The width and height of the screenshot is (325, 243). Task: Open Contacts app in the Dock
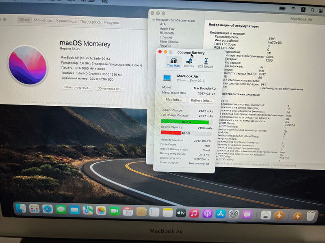[x=141, y=212]
